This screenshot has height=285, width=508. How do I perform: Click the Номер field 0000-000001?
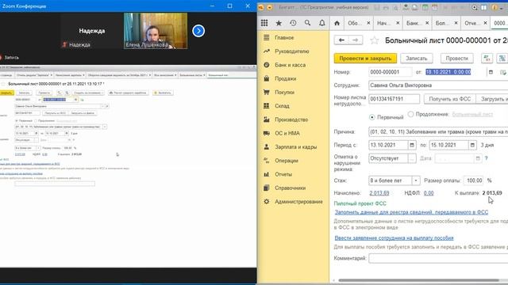tap(390, 72)
